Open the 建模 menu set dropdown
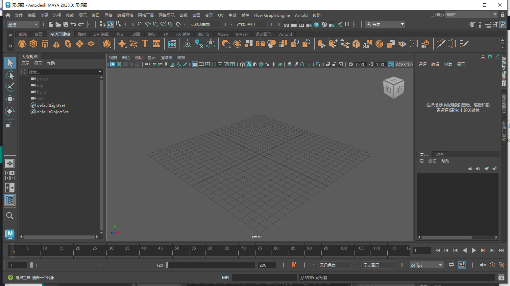Image resolution: width=510 pixels, height=286 pixels. (23, 24)
